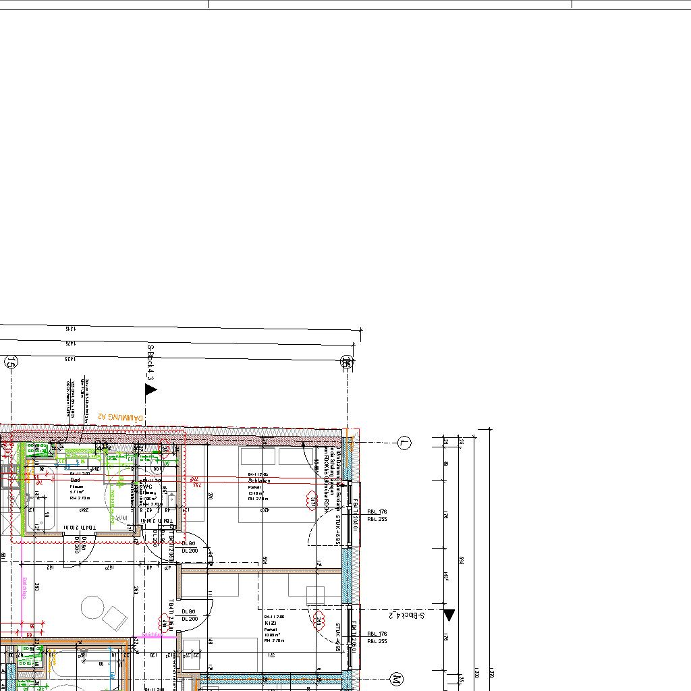Click the grid axis marker M

point(397,679)
